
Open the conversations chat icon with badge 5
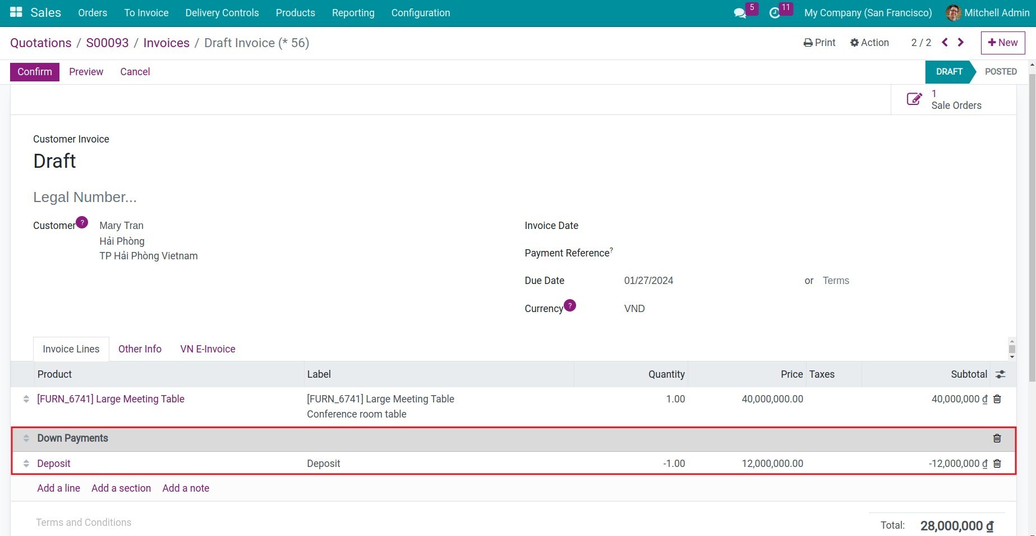(740, 13)
